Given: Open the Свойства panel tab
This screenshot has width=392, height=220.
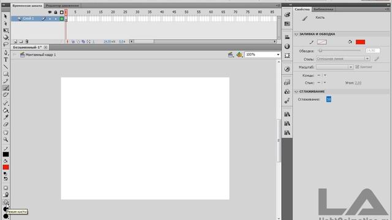Looking at the screenshot, I should (302, 9).
